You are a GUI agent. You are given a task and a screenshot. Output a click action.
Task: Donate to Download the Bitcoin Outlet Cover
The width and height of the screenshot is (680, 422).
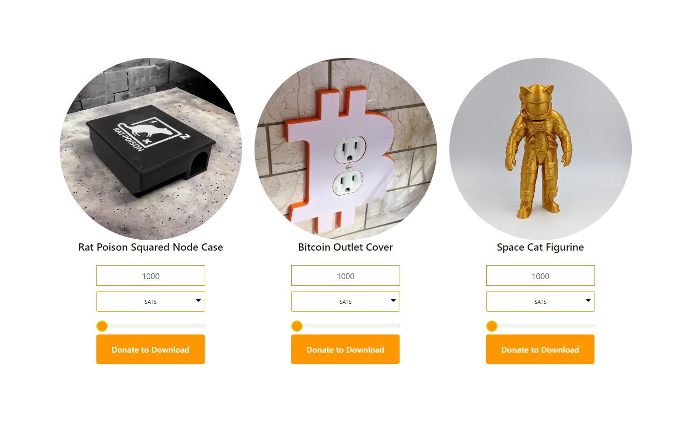[345, 350]
